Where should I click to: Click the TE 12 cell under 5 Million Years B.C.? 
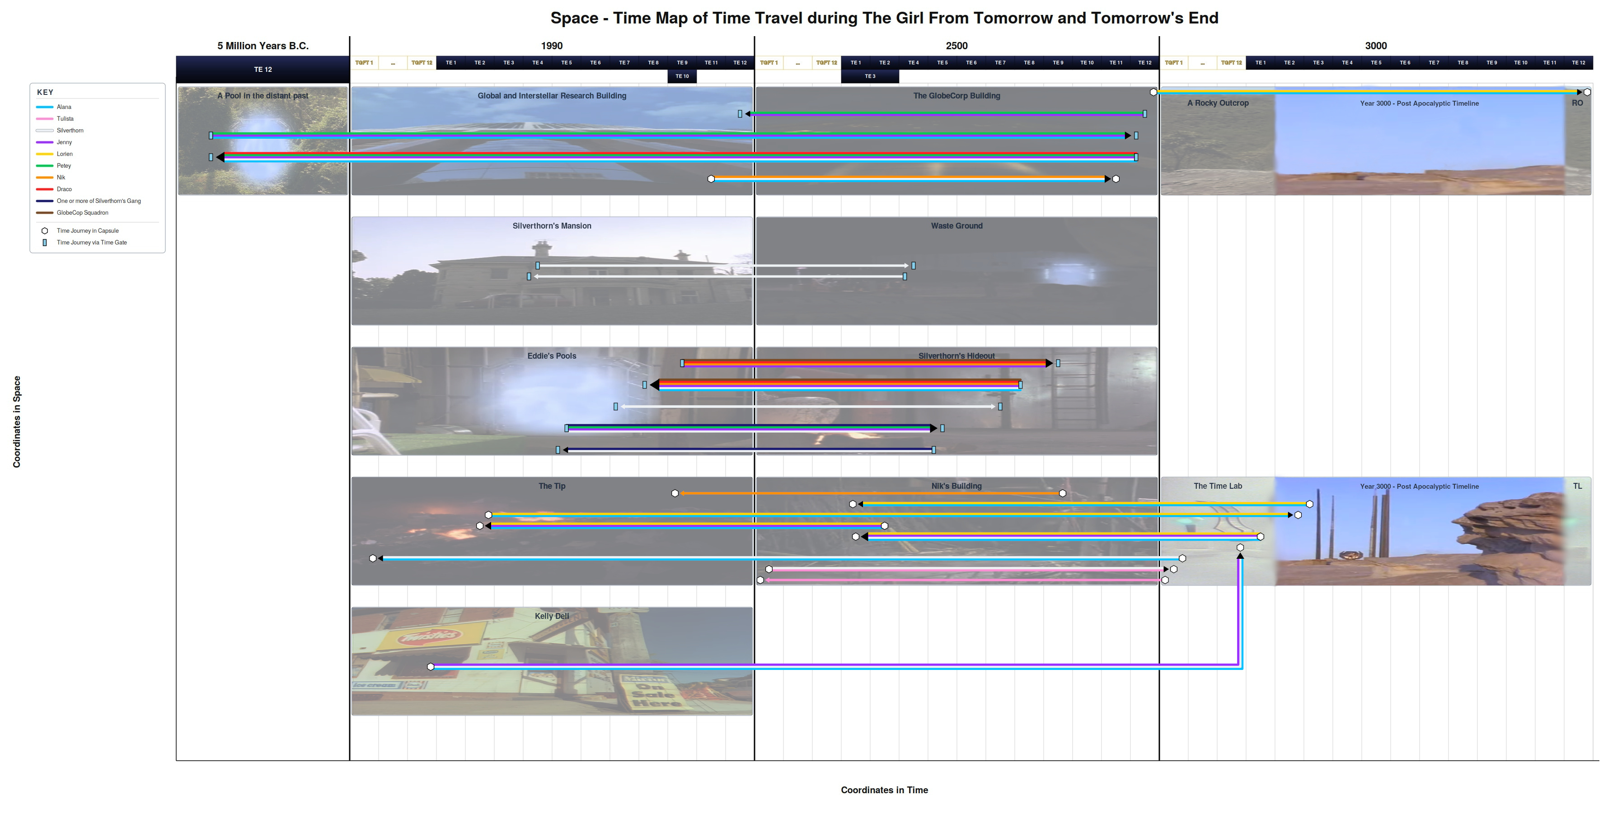point(263,70)
